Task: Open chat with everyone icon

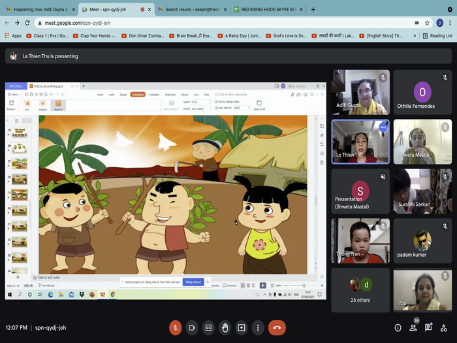Action: (x=428, y=328)
